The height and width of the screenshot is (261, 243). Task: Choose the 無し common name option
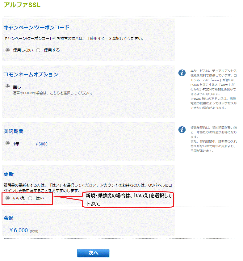7,86
